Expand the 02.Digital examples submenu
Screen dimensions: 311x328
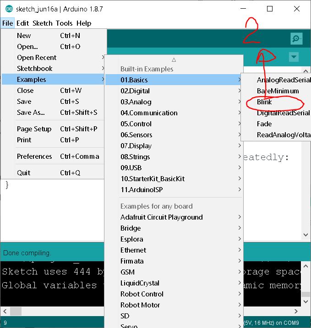[x=174, y=91]
